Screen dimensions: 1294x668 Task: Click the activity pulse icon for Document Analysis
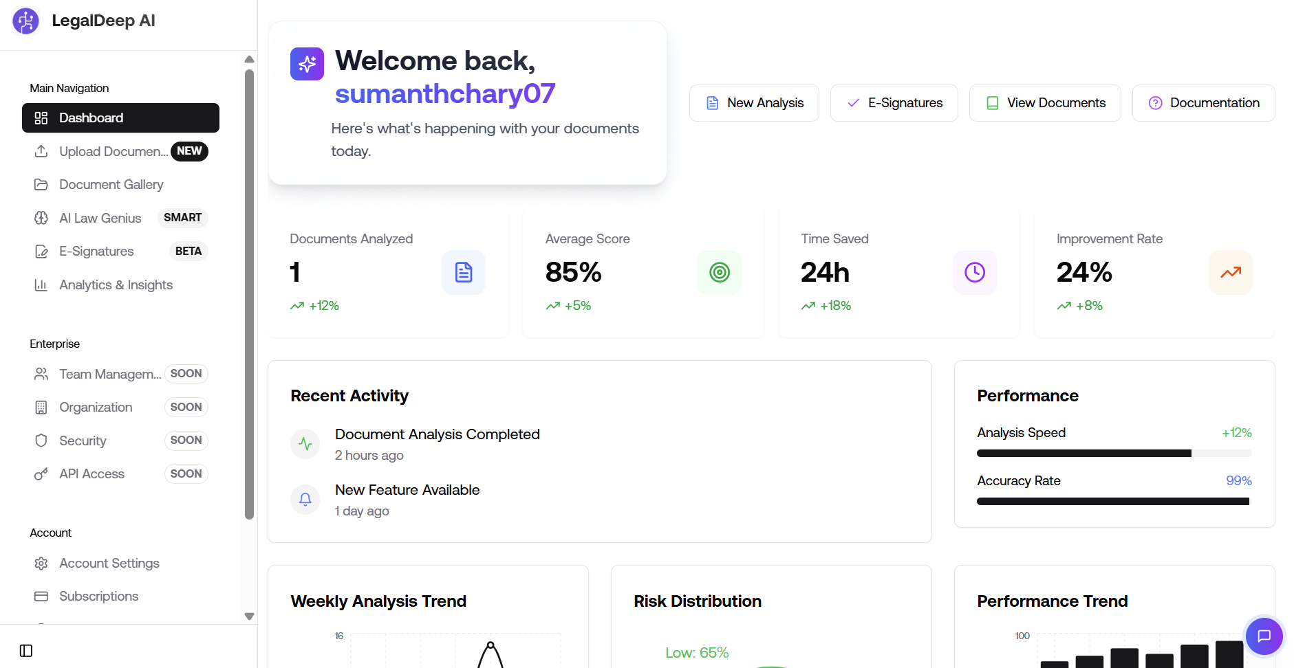(x=305, y=444)
